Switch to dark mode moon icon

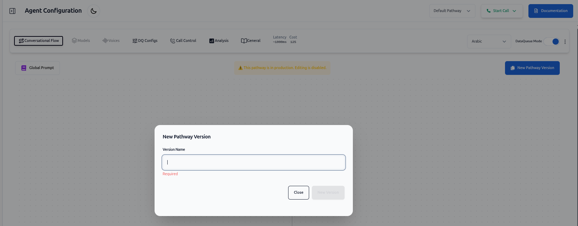tap(93, 11)
